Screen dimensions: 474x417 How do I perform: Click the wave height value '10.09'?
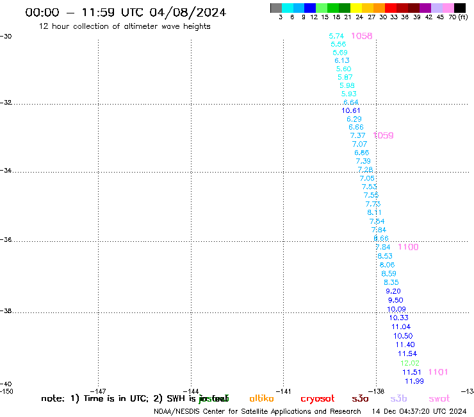(396, 309)
